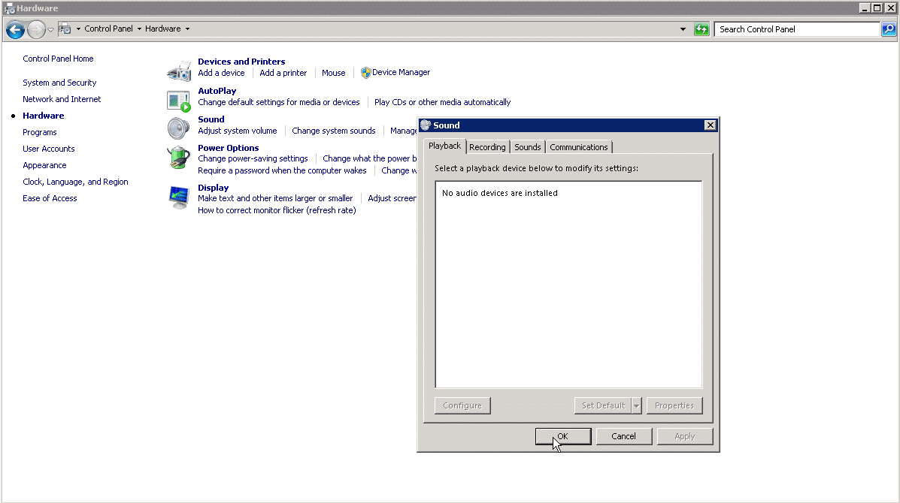Click the back navigation arrow
Viewport: 900px width, 503px height.
point(15,29)
